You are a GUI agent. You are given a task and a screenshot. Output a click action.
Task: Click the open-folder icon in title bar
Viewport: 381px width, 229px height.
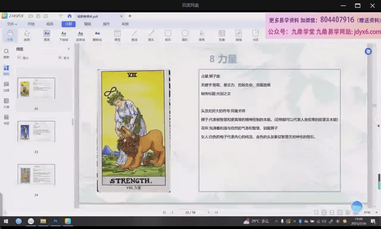31,16
